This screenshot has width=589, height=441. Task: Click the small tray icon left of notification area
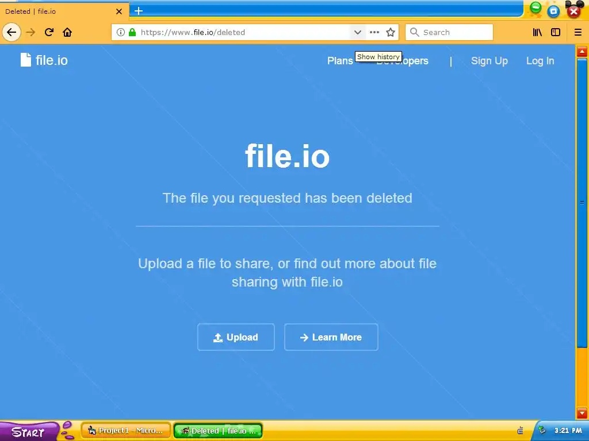520,431
